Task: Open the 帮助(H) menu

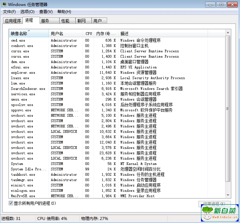Action: pos(64,12)
